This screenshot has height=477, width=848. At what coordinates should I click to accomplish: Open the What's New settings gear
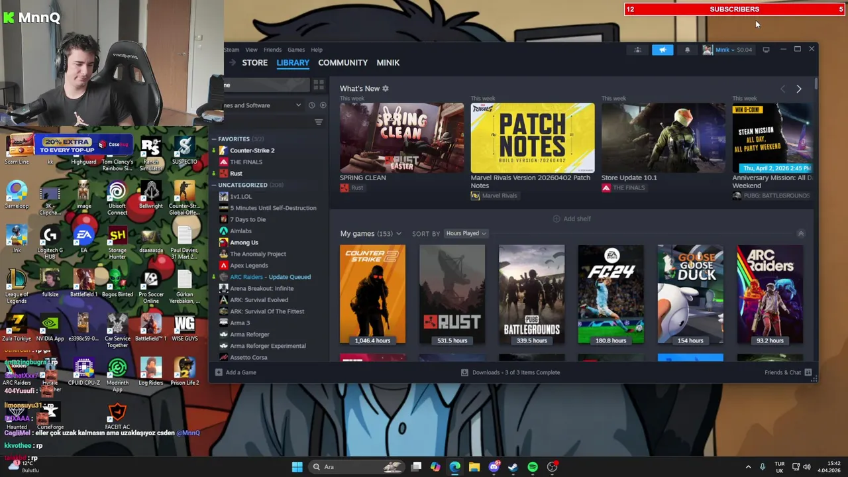point(386,88)
